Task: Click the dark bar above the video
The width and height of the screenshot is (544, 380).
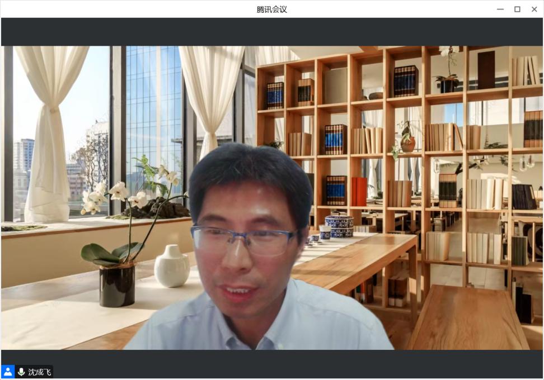Action: pyautogui.click(x=272, y=32)
